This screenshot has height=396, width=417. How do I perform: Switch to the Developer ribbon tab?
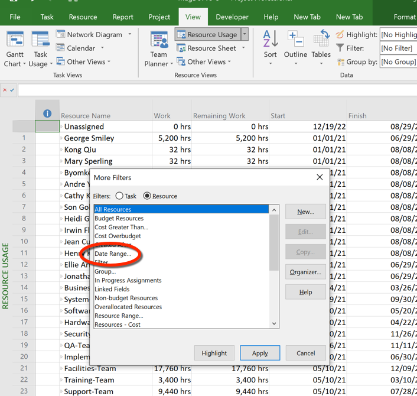pos(232,17)
